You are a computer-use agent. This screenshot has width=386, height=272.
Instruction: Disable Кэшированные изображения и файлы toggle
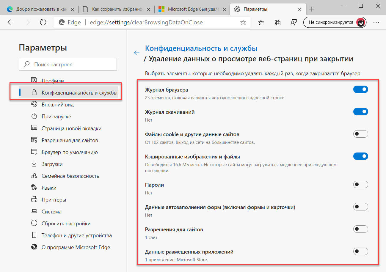360,156
